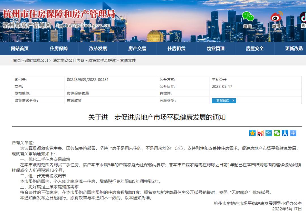The image size is (306, 215).
Task: Expand more sharing options with the plus icon
Action: [293, 133]
